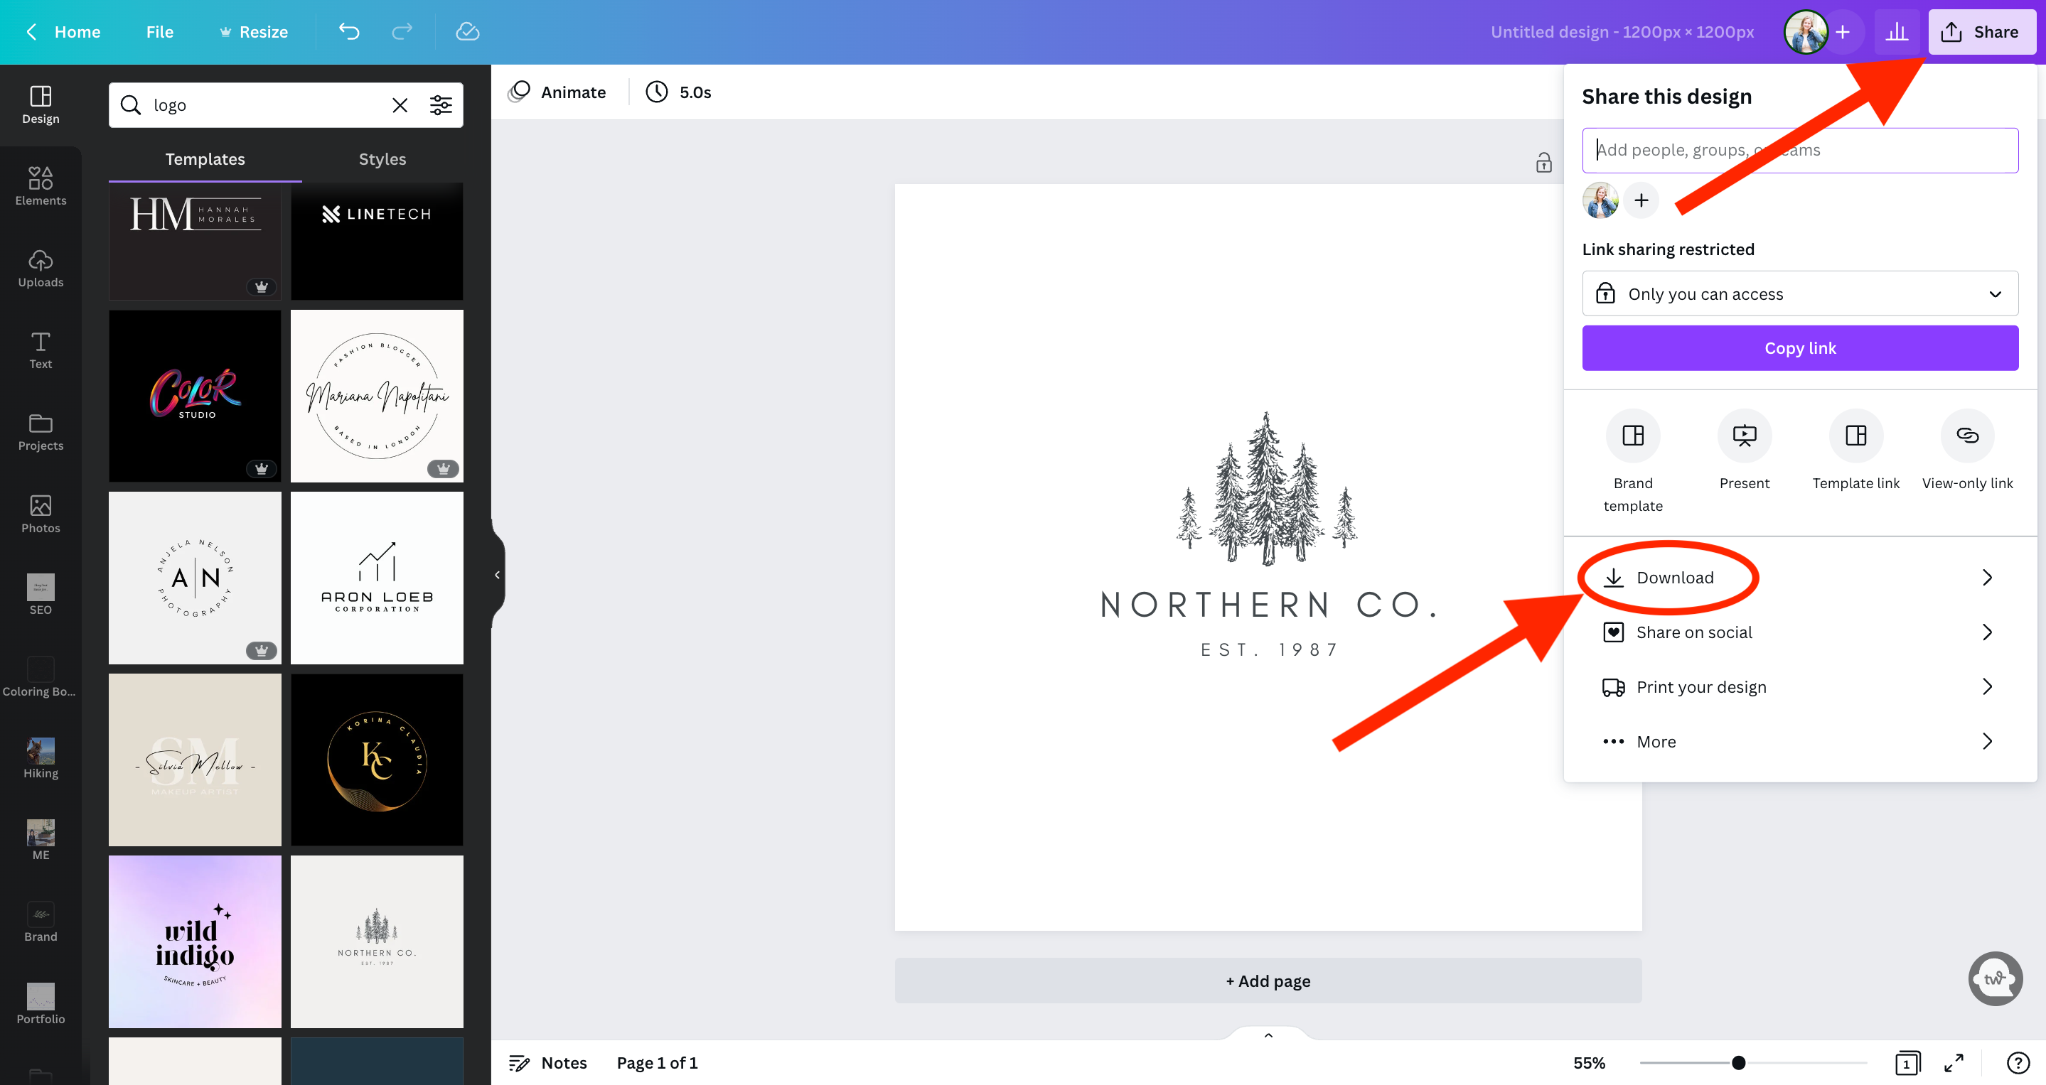Click the Copy link purple button
This screenshot has width=2046, height=1085.
(1800, 347)
